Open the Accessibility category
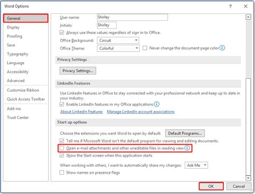This screenshot has width=255, height=194. 26,72
